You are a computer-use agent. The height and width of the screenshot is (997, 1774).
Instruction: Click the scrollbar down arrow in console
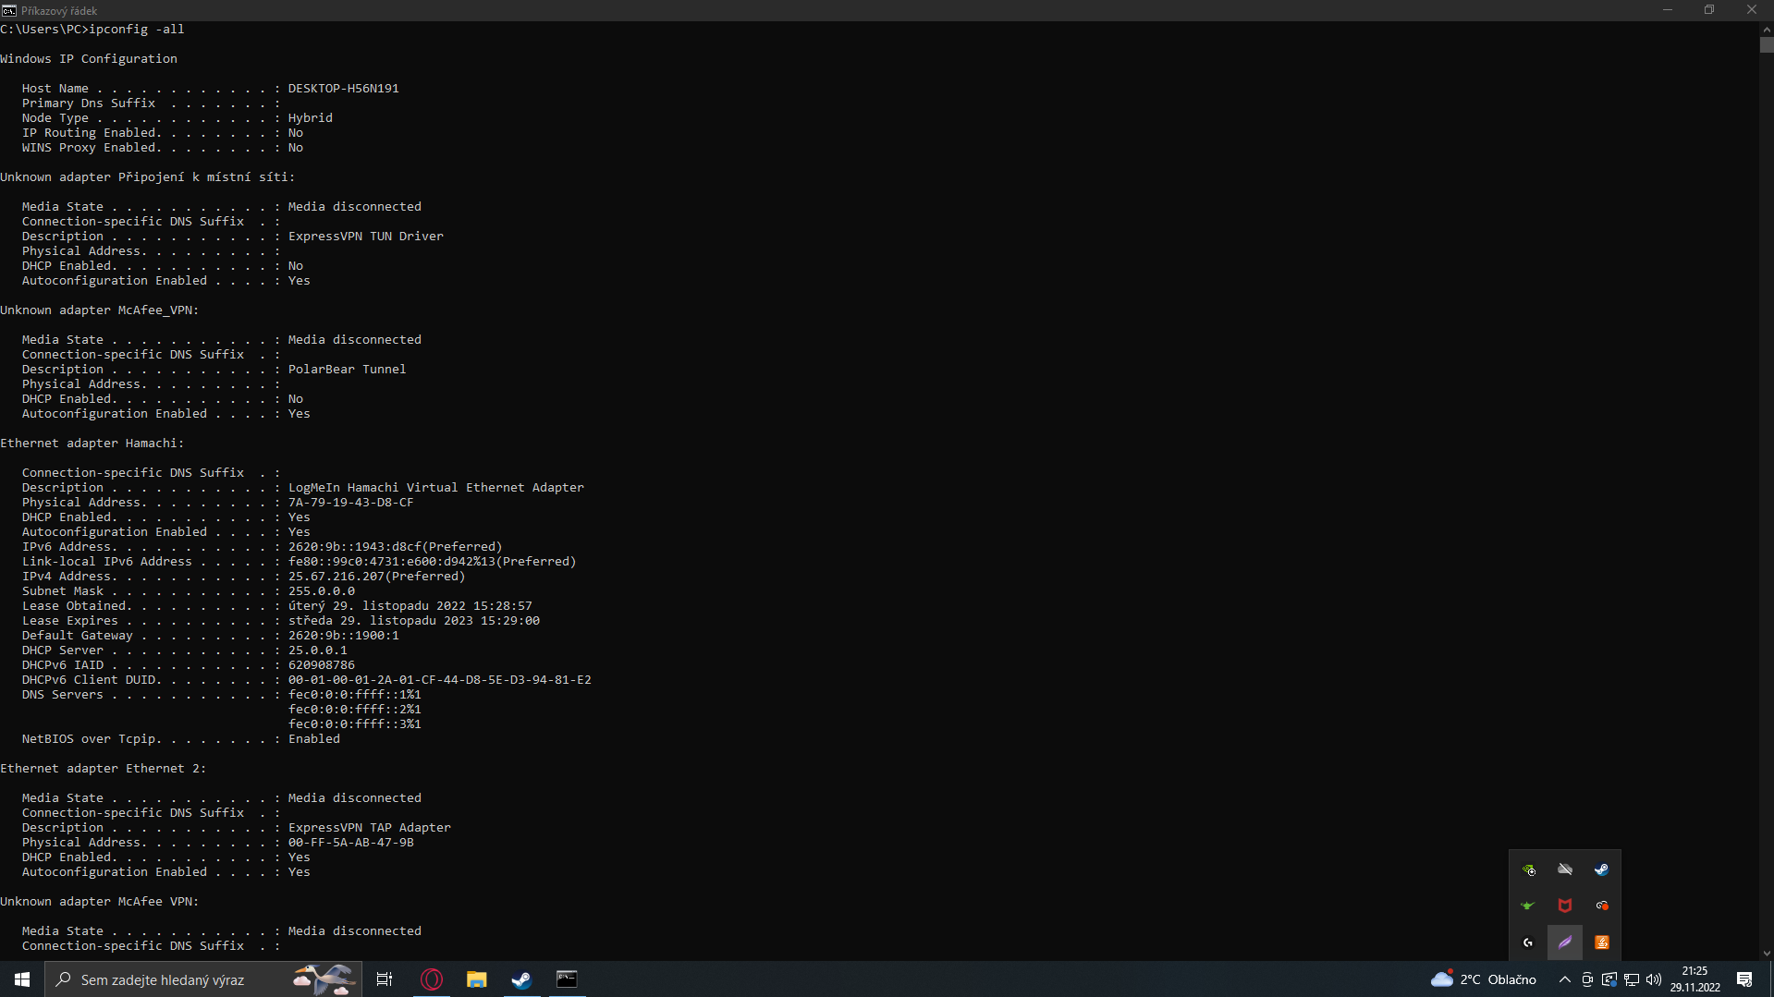1767,954
